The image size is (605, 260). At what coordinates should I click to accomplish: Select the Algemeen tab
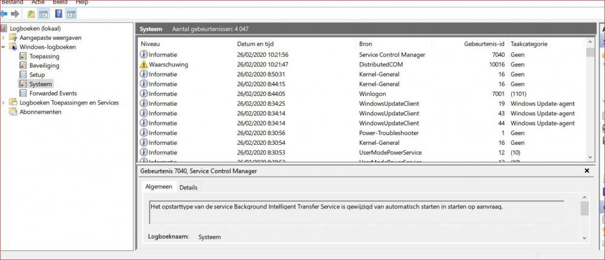(159, 187)
